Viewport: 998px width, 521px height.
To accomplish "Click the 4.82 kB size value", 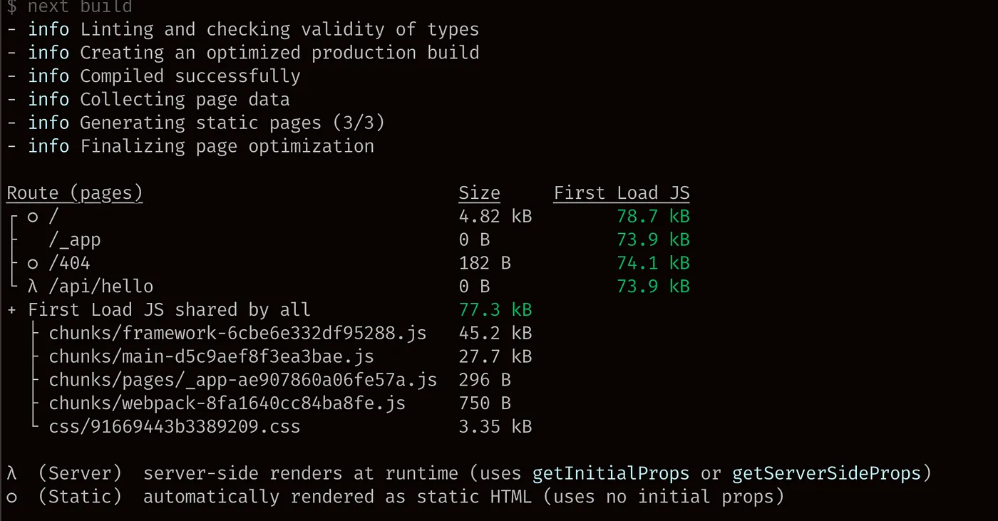I will pyautogui.click(x=495, y=217).
